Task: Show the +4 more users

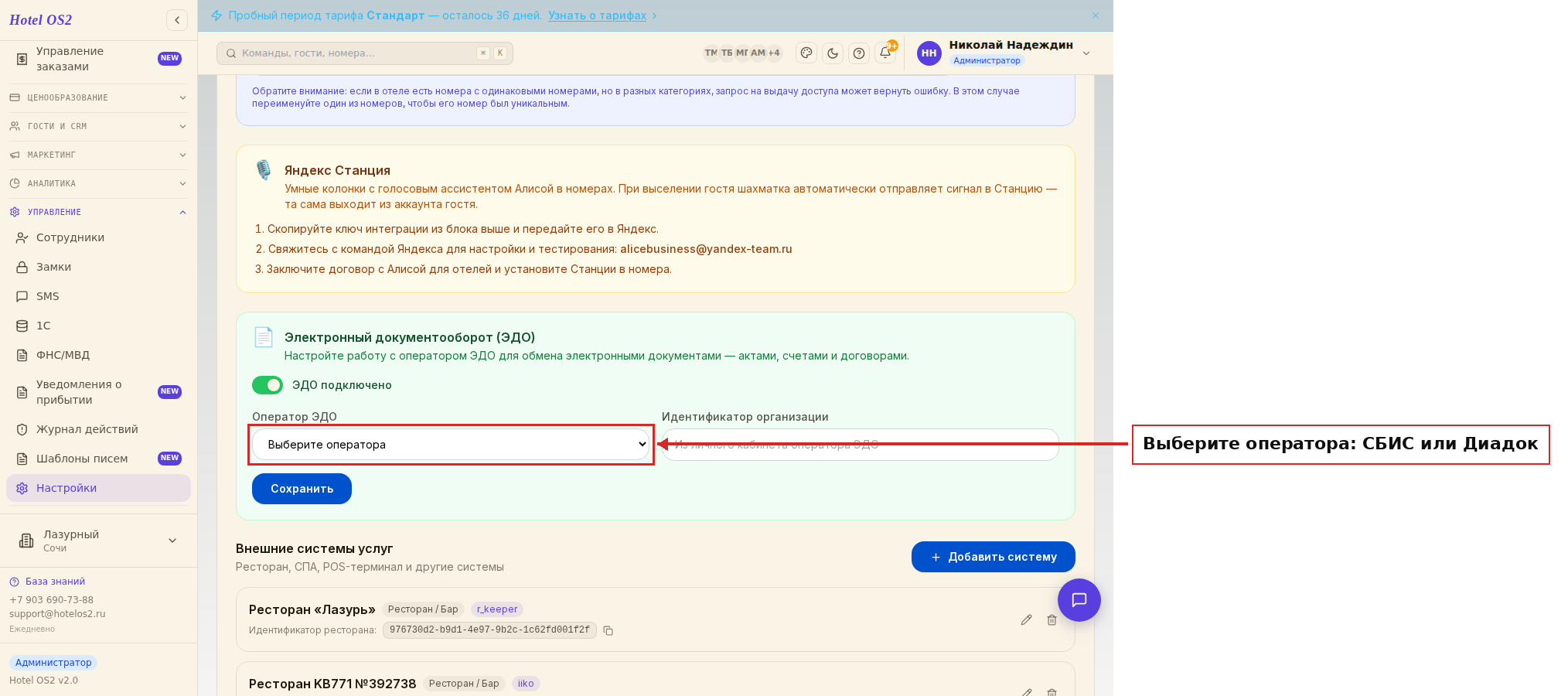Action: point(774,53)
